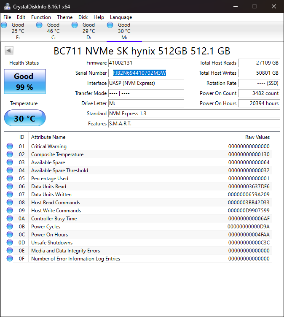Screen dimensions: 284x317
Task: Click the Firmware field 41002131
Action: tap(146, 63)
